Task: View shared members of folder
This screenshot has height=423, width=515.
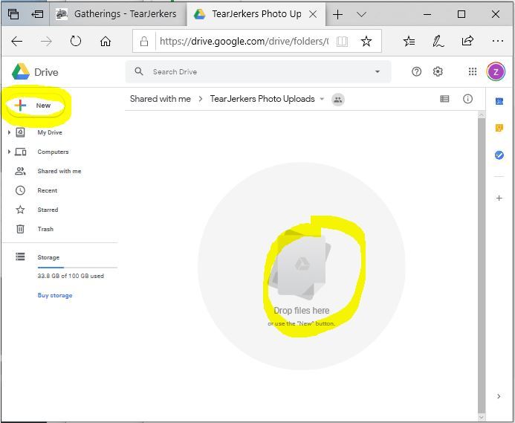Action: click(338, 99)
